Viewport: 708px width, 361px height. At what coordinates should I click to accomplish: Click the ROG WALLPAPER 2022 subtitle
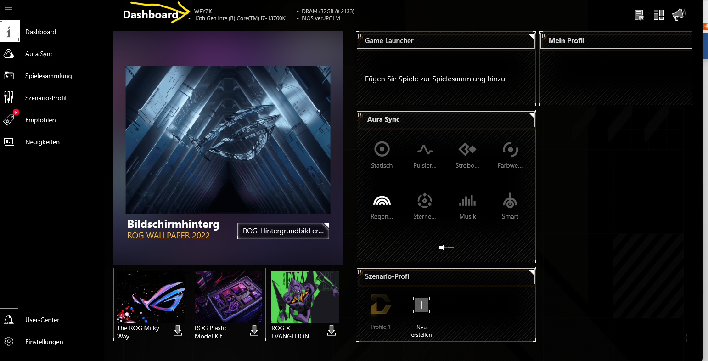pyautogui.click(x=169, y=236)
